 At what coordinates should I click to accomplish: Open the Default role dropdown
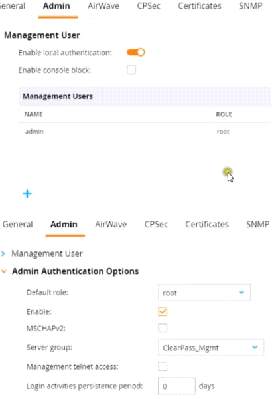[x=204, y=293]
